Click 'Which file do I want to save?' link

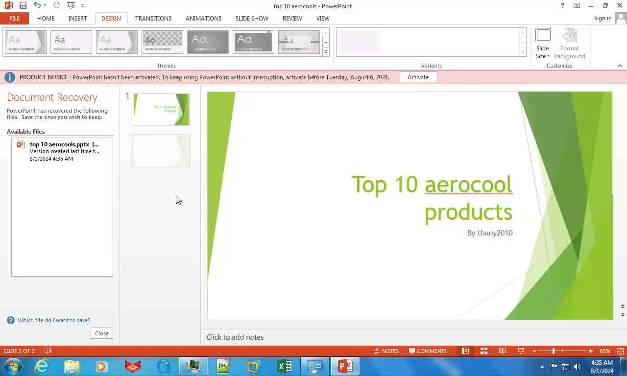(54, 320)
